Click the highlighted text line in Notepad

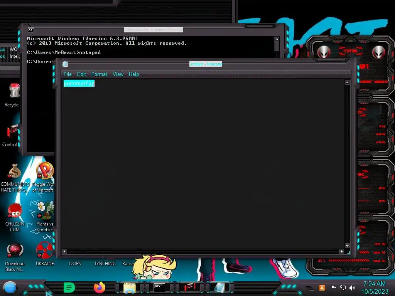79,83
